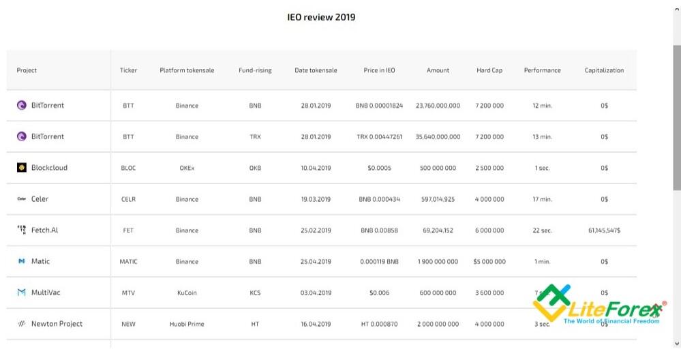Click the Celer project logo icon
The image size is (681, 358).
point(21,199)
